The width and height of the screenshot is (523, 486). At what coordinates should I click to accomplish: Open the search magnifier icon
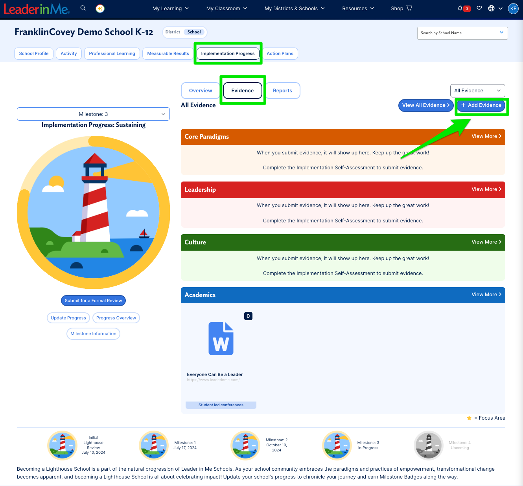coord(83,8)
